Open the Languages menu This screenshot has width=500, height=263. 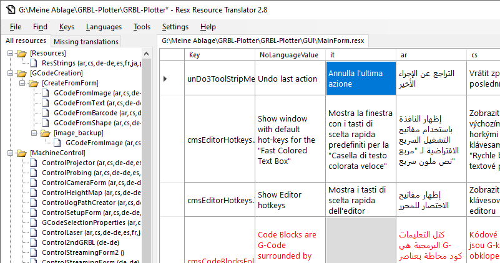coord(104,27)
